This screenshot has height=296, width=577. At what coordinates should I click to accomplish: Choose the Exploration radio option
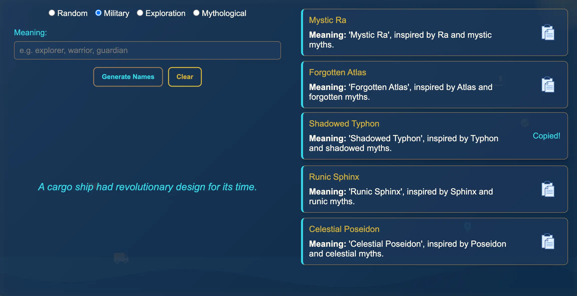(x=140, y=13)
